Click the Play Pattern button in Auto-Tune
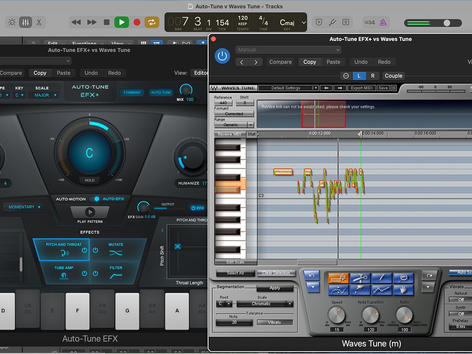The height and width of the screenshot is (354, 472). click(x=90, y=212)
